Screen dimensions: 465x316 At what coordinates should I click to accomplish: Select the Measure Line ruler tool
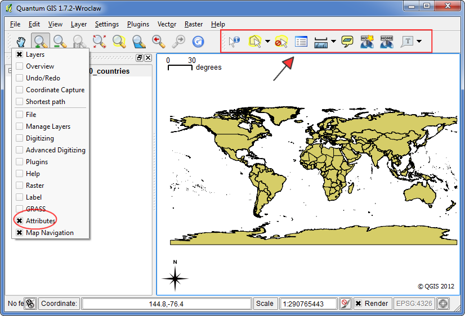(x=320, y=42)
